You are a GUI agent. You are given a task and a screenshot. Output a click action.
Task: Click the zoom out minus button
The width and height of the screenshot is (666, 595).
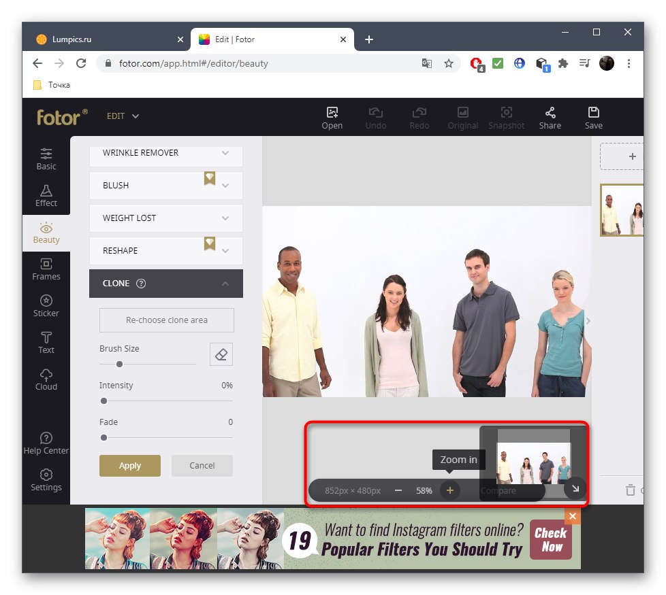tap(398, 490)
